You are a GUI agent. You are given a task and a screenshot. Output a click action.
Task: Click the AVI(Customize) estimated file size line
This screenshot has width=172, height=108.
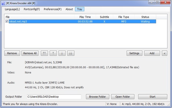tap(82, 67)
